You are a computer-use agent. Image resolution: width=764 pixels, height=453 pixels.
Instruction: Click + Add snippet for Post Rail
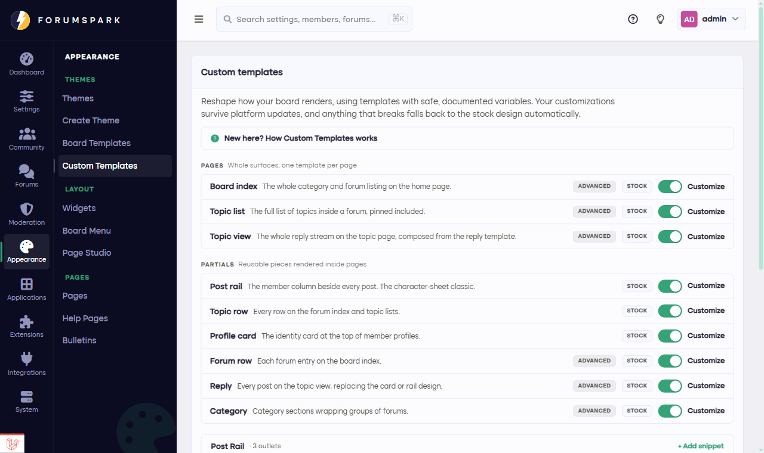coord(701,446)
